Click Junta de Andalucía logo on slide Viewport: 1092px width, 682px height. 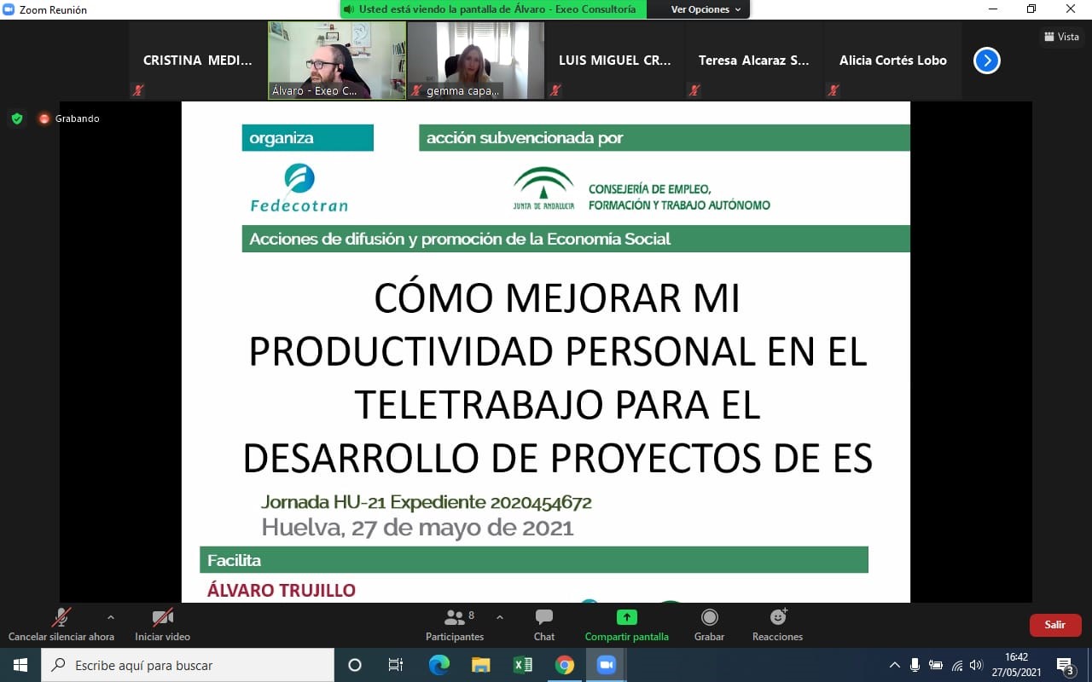[543, 188]
